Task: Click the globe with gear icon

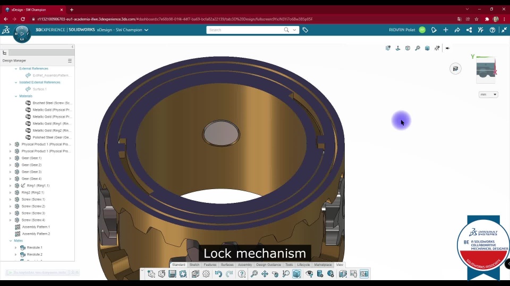Action: pos(330,274)
